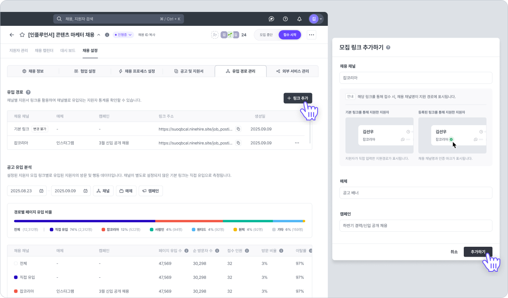
Task: Open start date picker 2025.08.23
Action: [27, 191]
